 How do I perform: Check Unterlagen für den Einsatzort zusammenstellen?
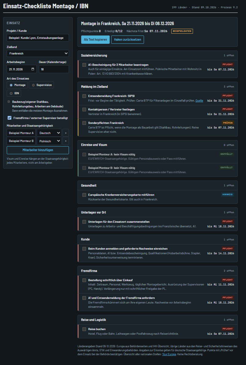[84, 222]
